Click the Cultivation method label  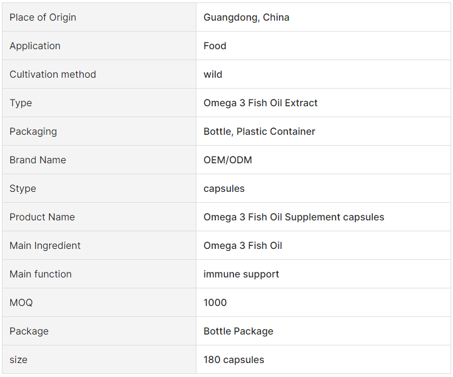coord(53,74)
